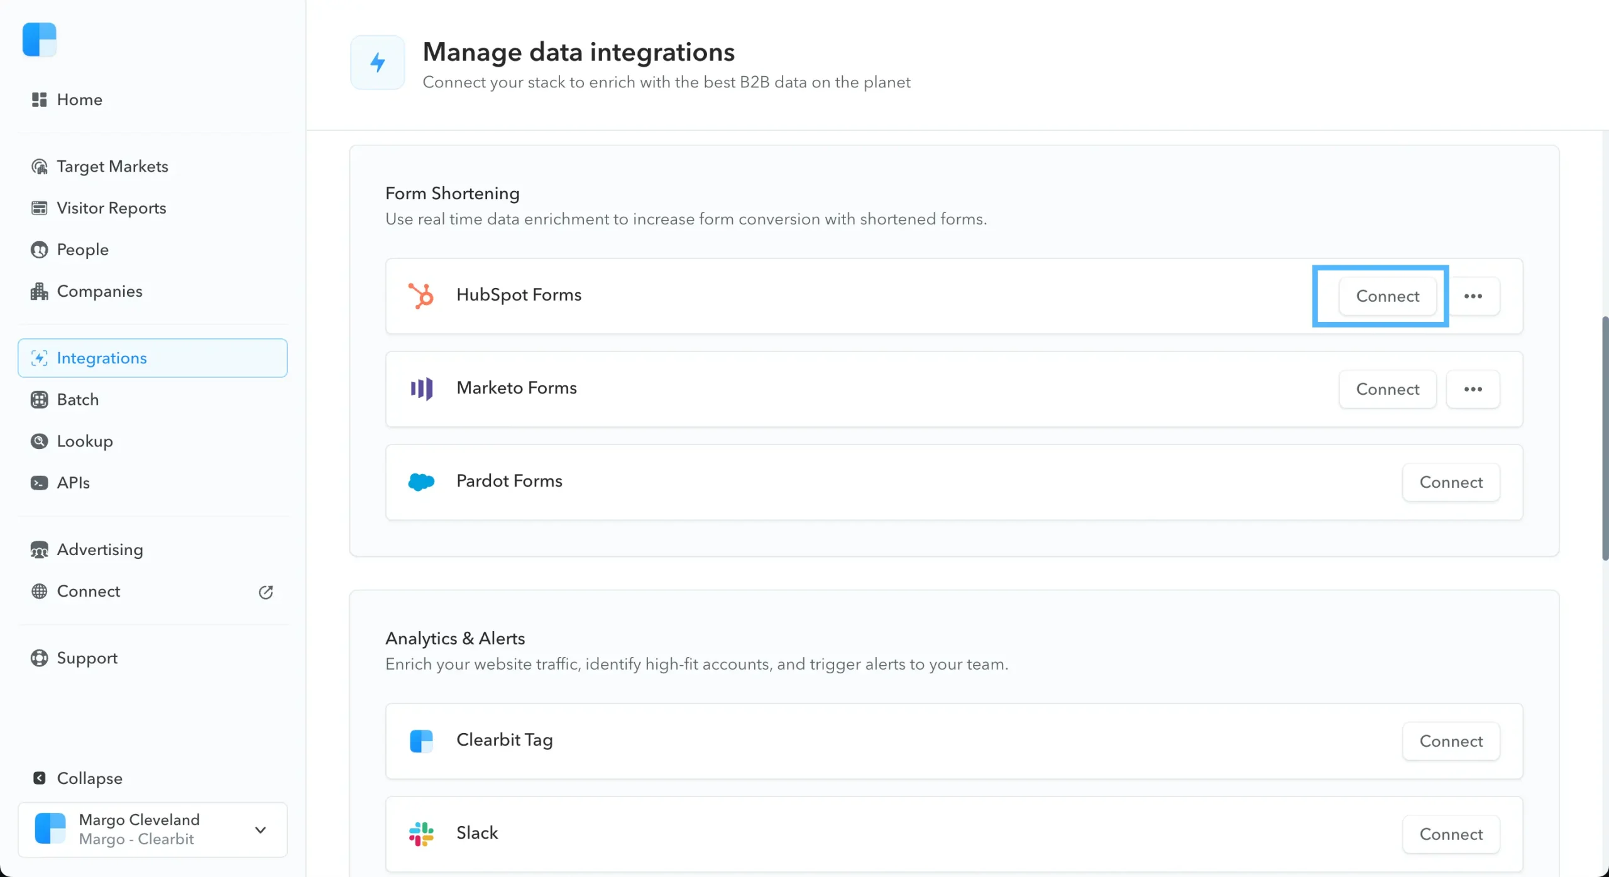Open the external link icon beside Connect
Screen dimensions: 1609x877
pyautogui.click(x=266, y=592)
